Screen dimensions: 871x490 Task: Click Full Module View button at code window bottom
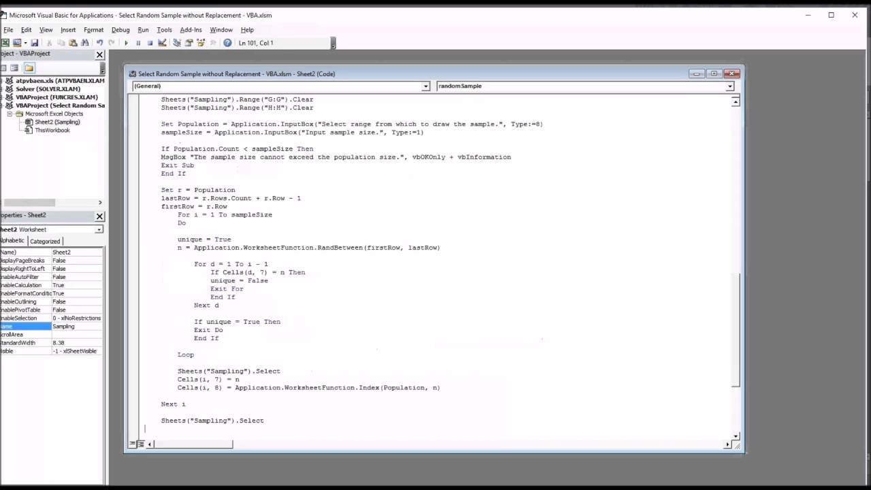[x=140, y=444]
